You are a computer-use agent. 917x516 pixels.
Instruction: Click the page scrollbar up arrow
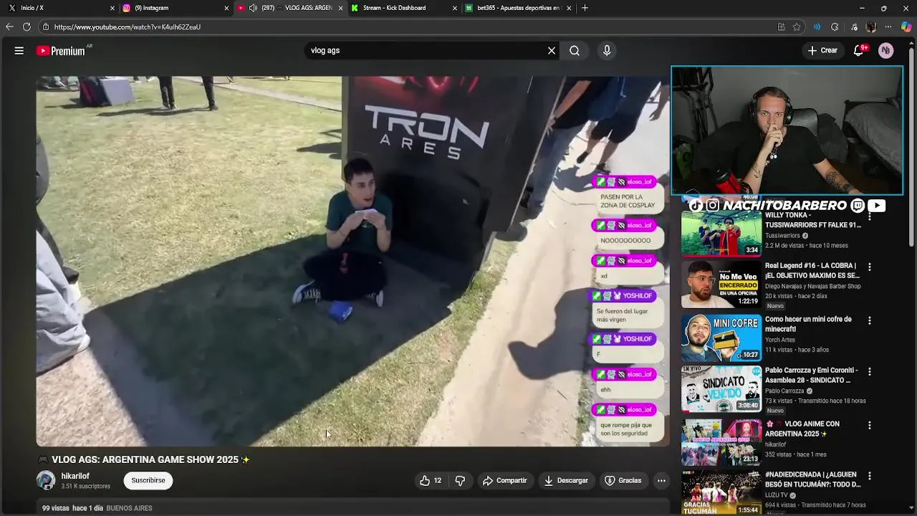913,42
